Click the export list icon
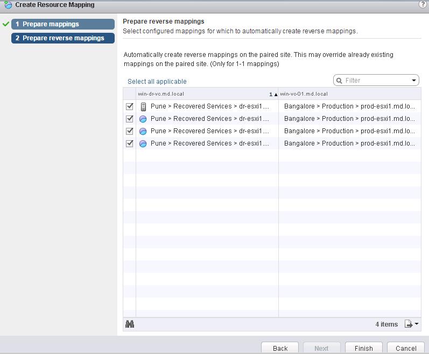429x354 pixels. (408, 324)
